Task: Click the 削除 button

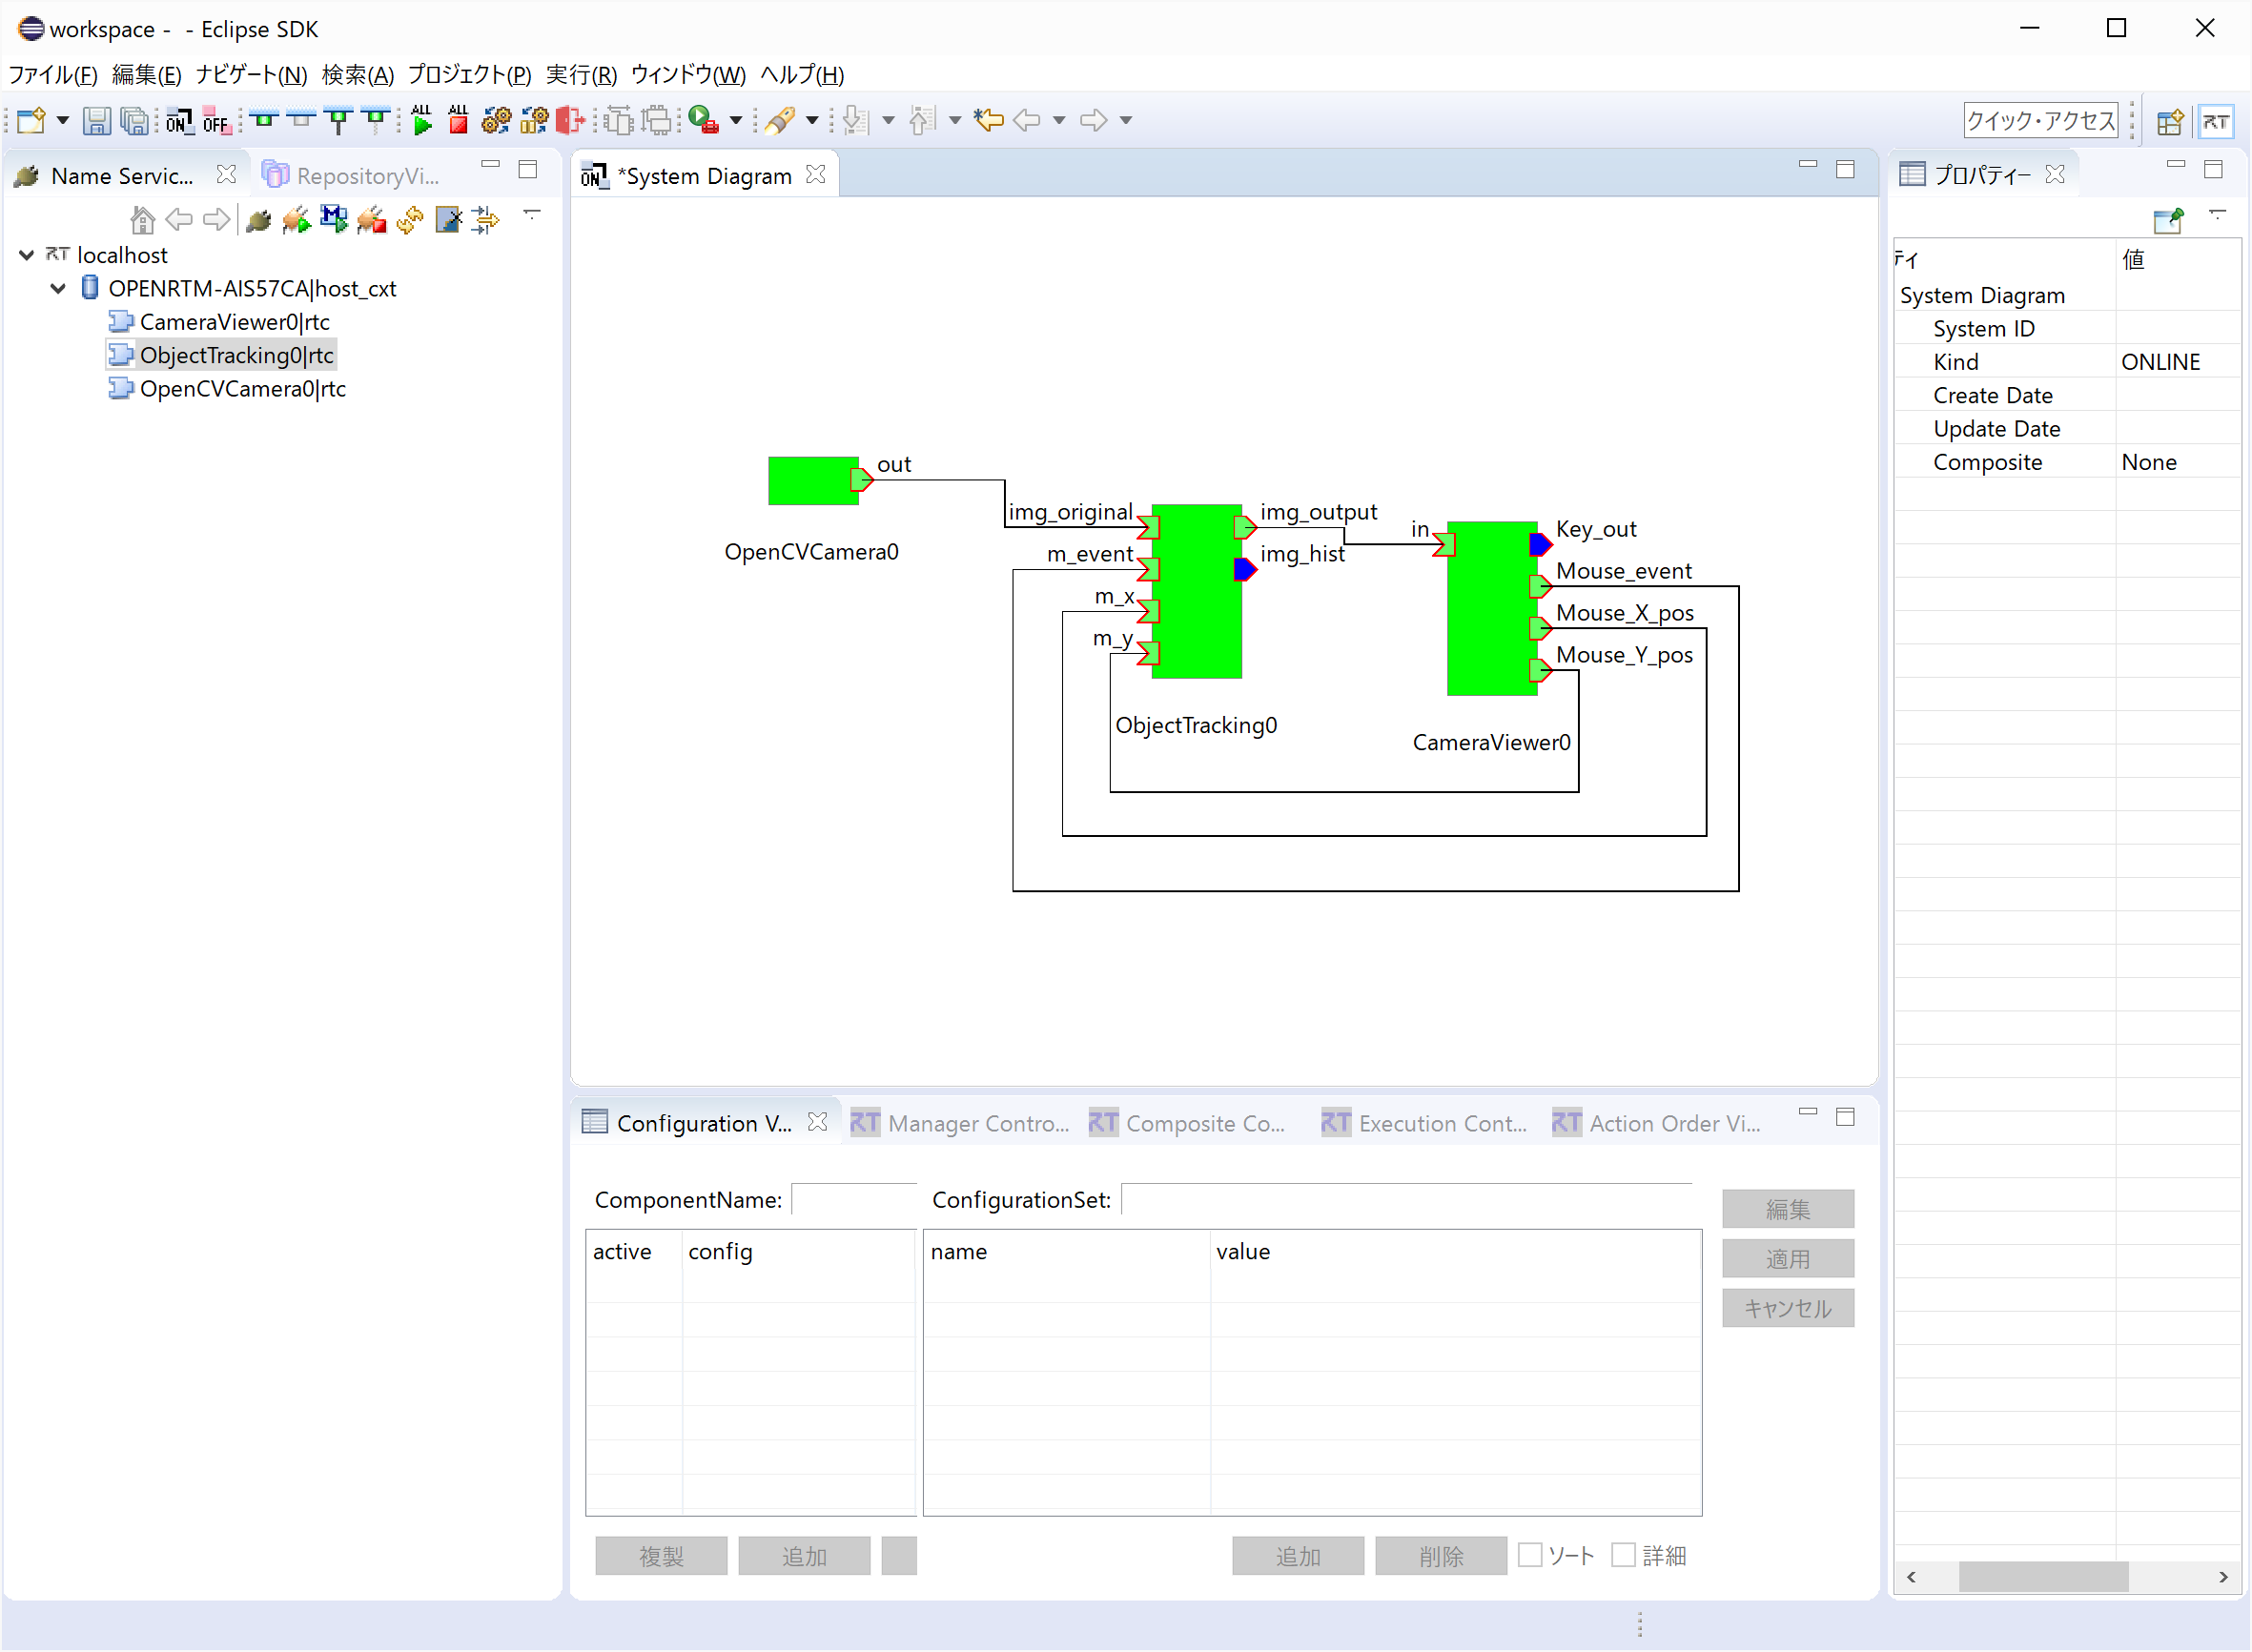Action: tap(1440, 1556)
